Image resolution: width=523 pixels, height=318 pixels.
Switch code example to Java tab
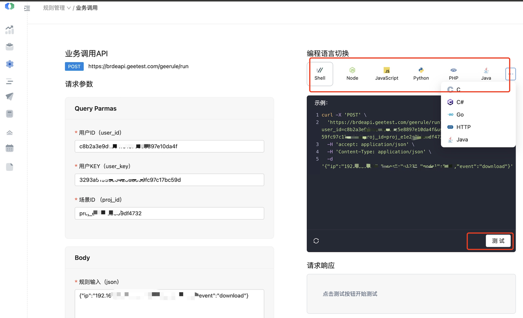click(486, 74)
